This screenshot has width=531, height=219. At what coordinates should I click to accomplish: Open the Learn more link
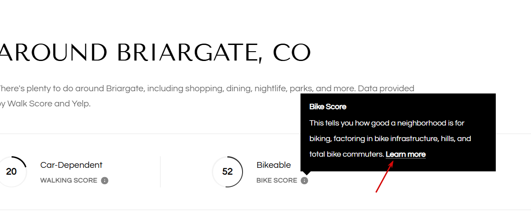406,154
